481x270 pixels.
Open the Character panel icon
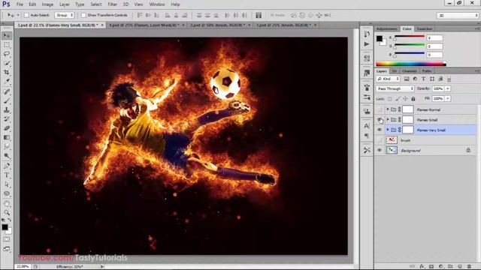click(367, 126)
